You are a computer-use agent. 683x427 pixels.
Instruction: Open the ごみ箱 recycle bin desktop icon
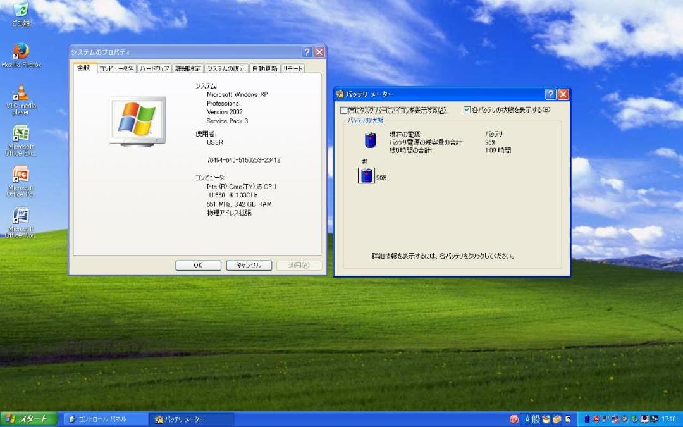20,13
